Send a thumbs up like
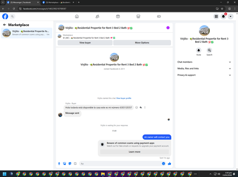The image size is (238, 177). pos(169,164)
